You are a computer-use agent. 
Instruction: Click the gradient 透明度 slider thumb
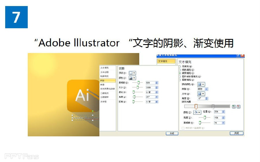pos(200,123)
